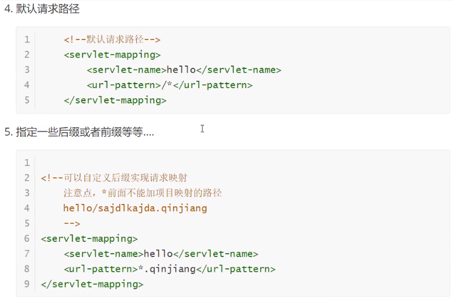Click '<servlet-mapping>' on second block's line 6

pos(89,238)
